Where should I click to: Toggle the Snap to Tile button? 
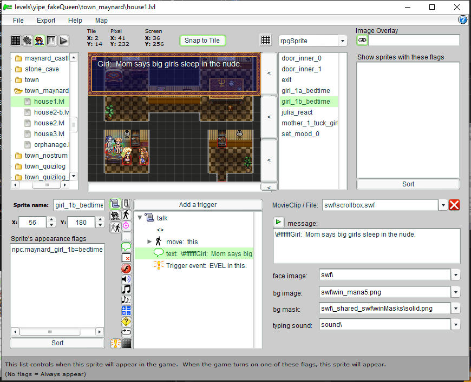pyautogui.click(x=202, y=41)
